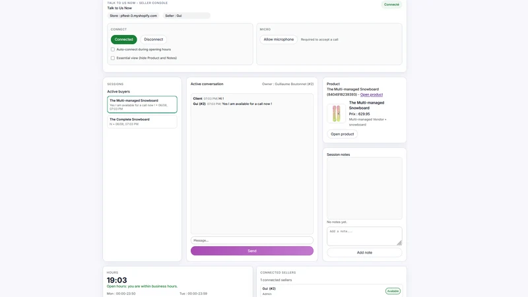Click the Active buyers heading
Image resolution: width=528 pixels, height=297 pixels.
119,92
